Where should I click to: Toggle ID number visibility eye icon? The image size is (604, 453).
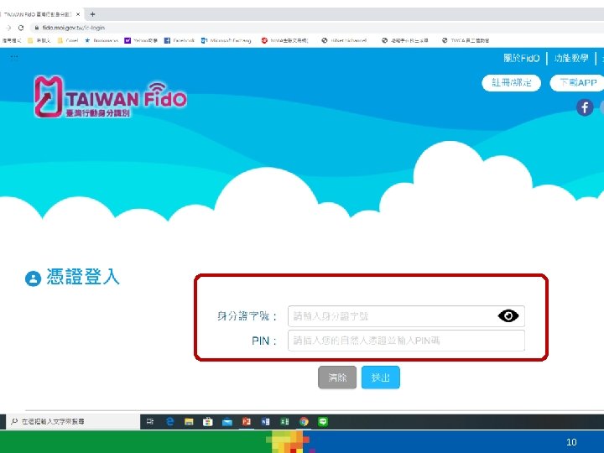tap(508, 316)
